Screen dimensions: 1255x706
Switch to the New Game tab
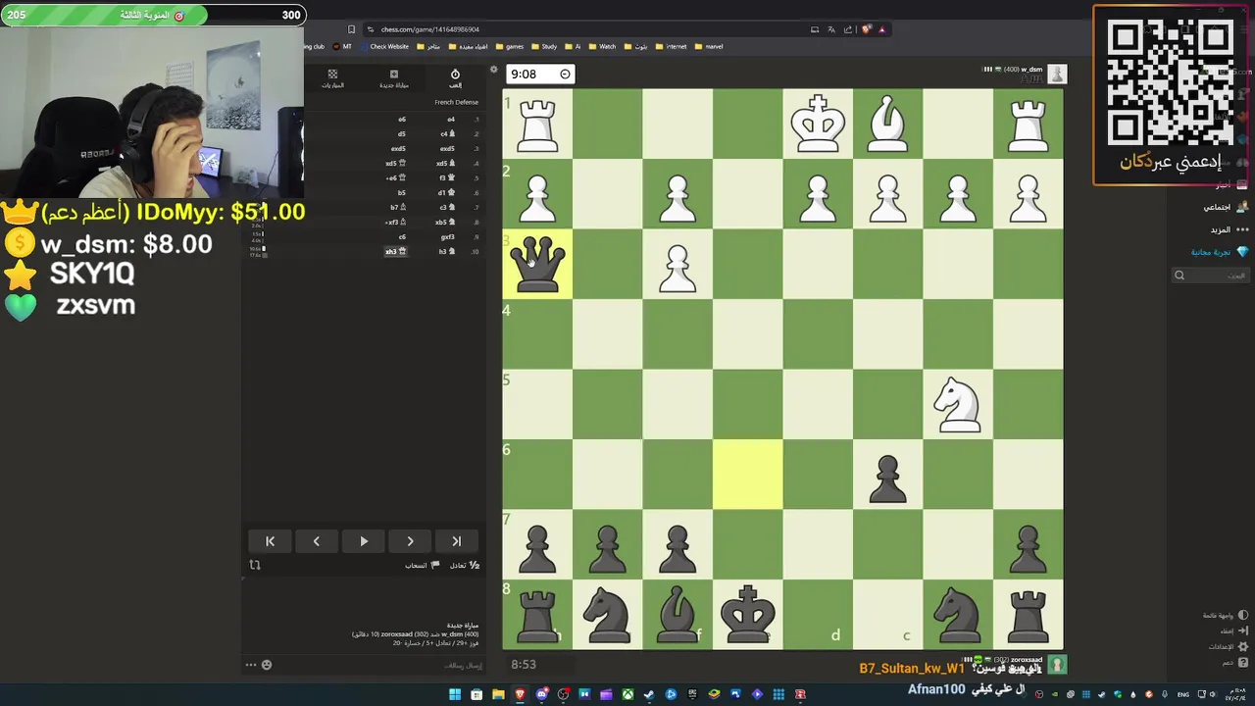click(394, 78)
